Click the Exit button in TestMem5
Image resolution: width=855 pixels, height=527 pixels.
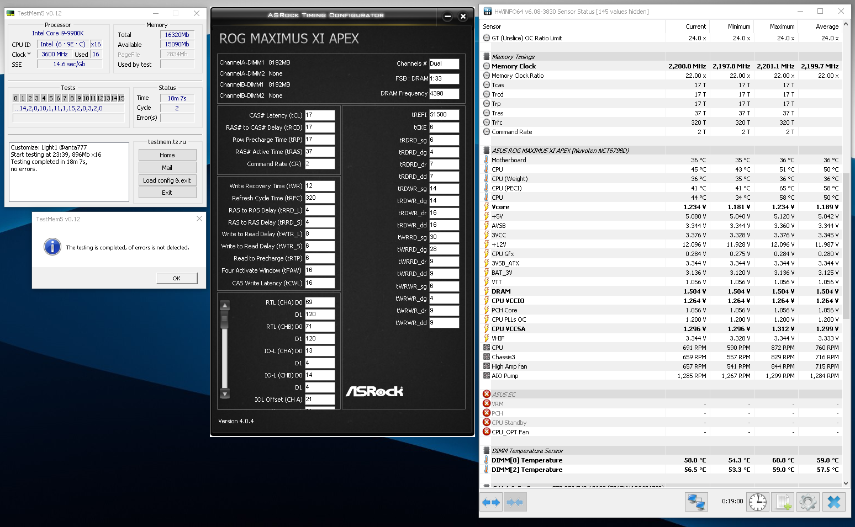coord(167,193)
